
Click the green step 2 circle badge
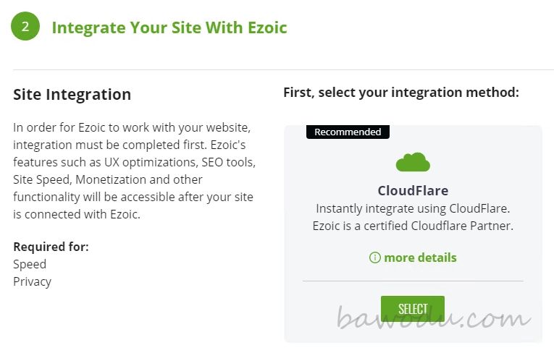click(x=25, y=26)
